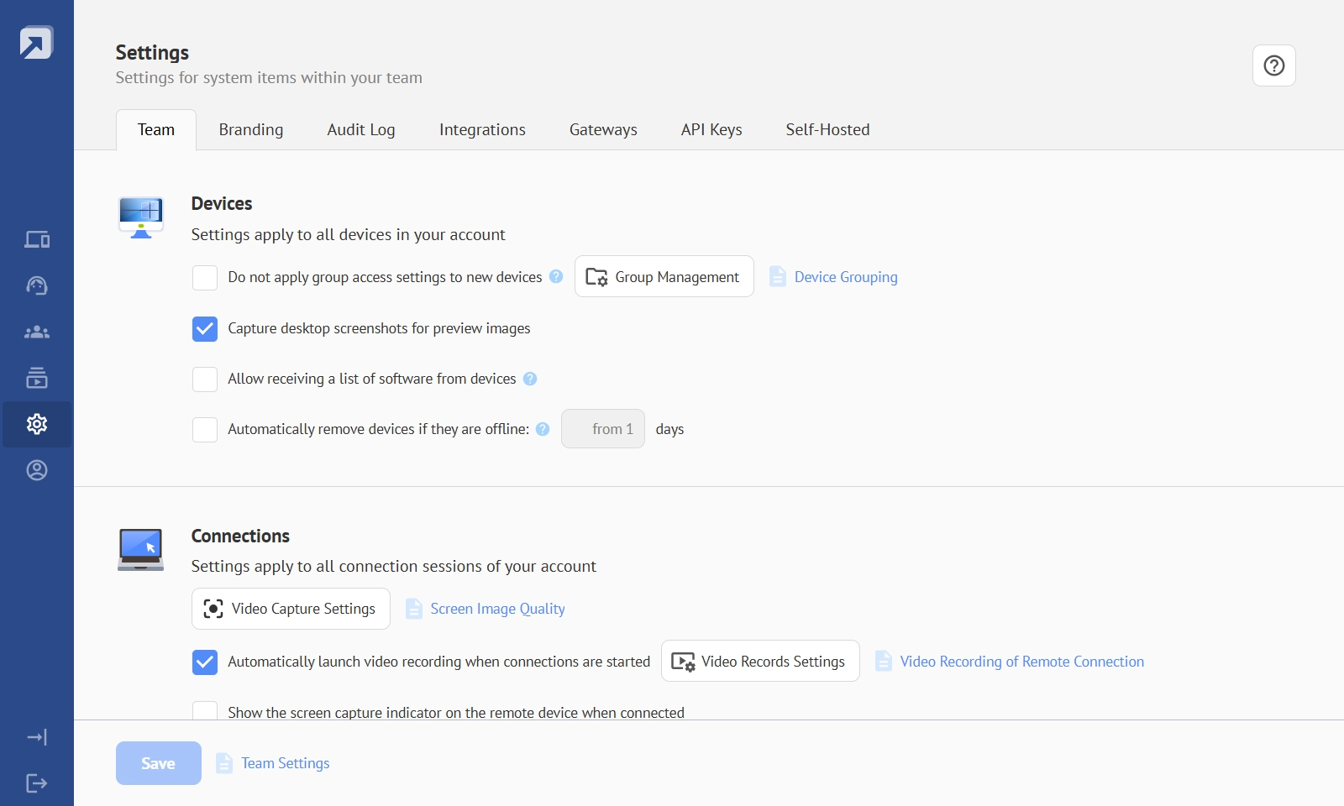The image size is (1344, 806).
Task: Open the video recordings sidebar icon
Action: pyautogui.click(x=37, y=378)
